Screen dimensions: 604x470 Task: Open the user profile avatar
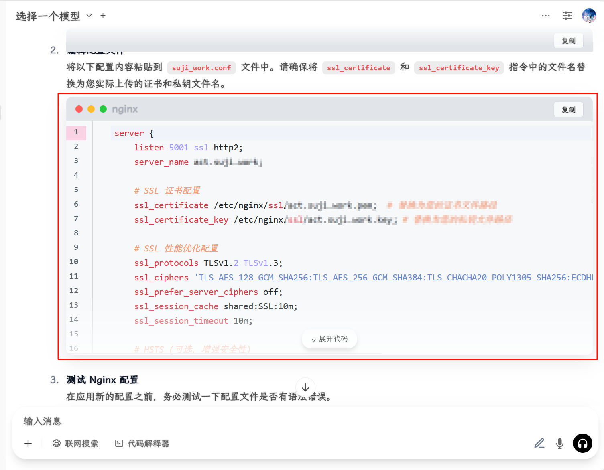(x=589, y=16)
